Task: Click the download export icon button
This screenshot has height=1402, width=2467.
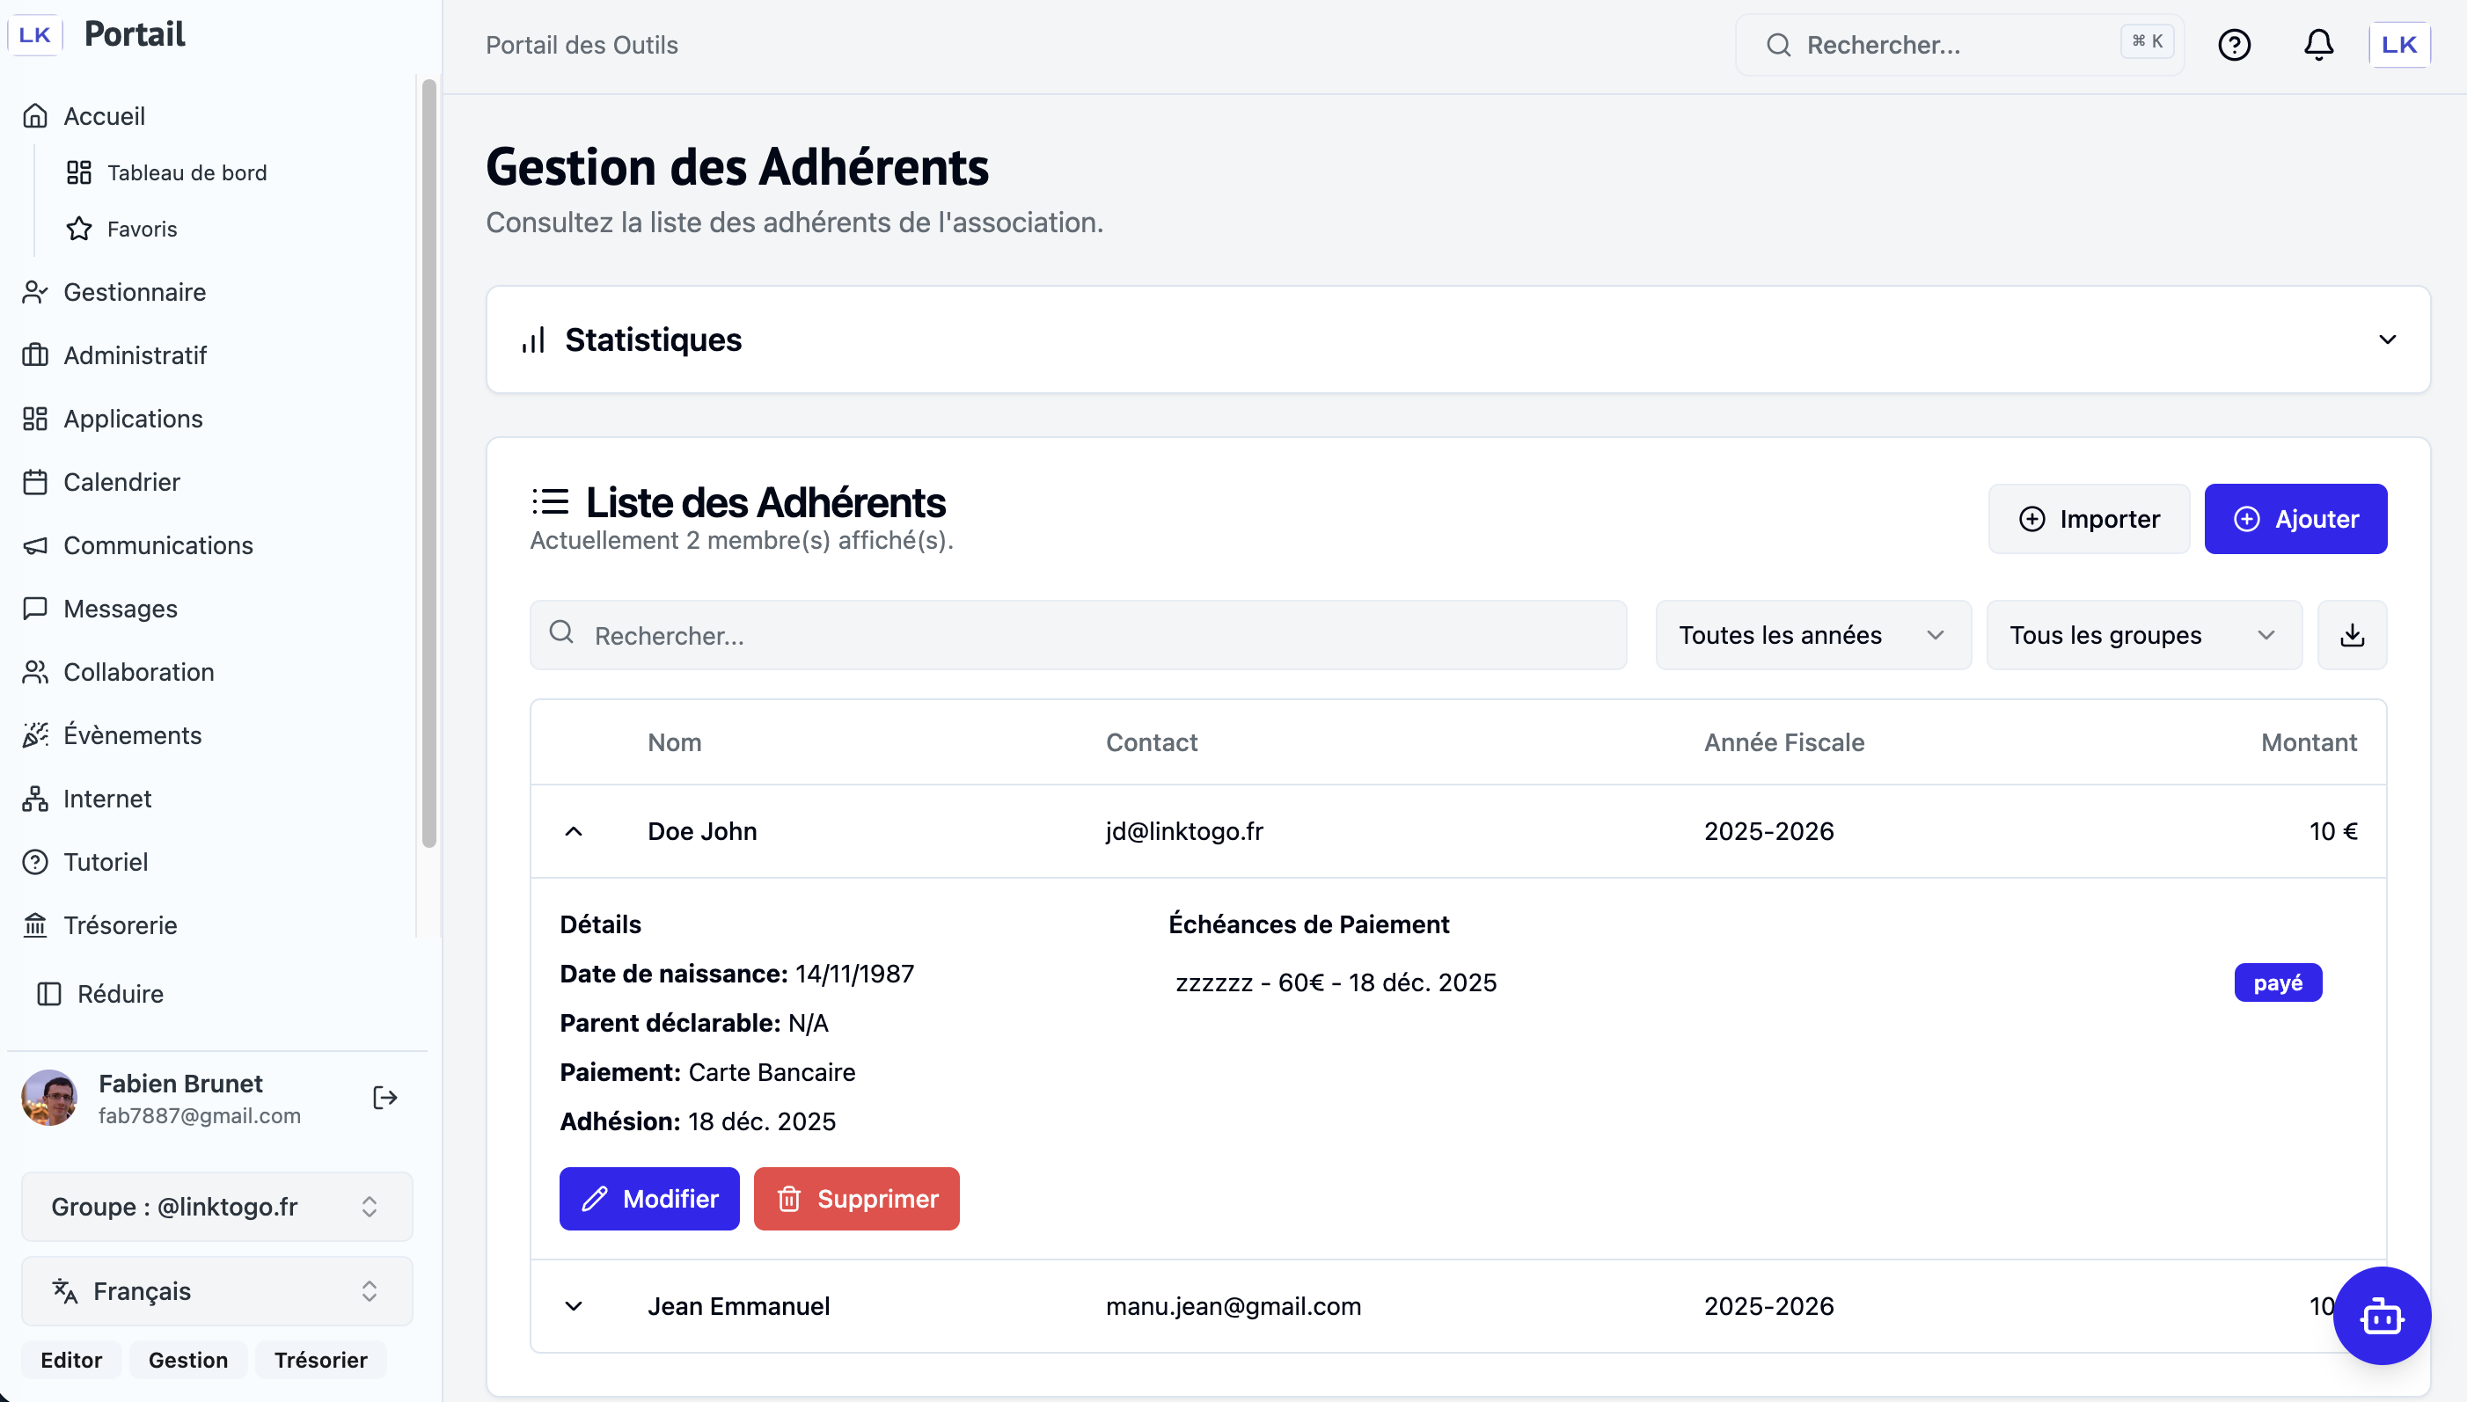Action: [2352, 634]
